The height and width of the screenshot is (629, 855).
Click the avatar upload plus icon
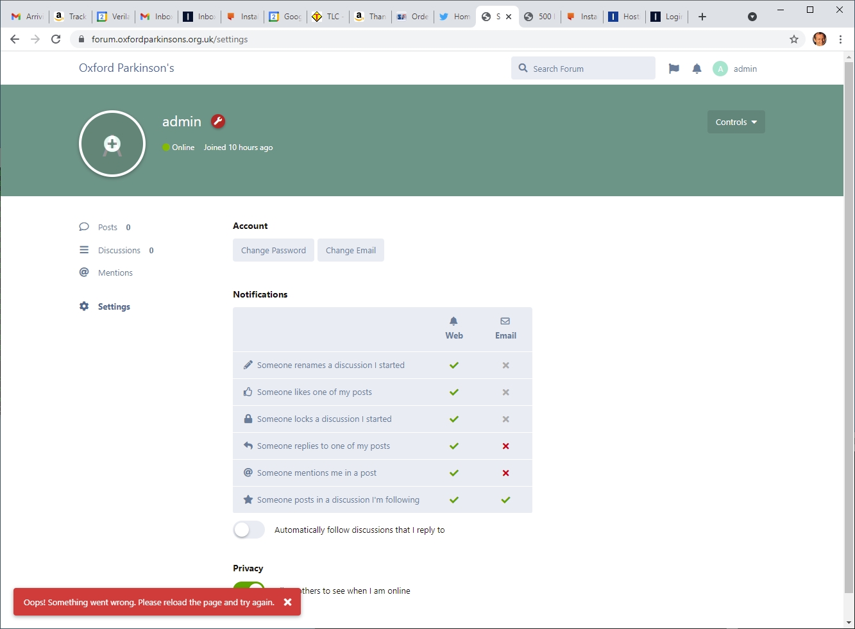(x=112, y=144)
